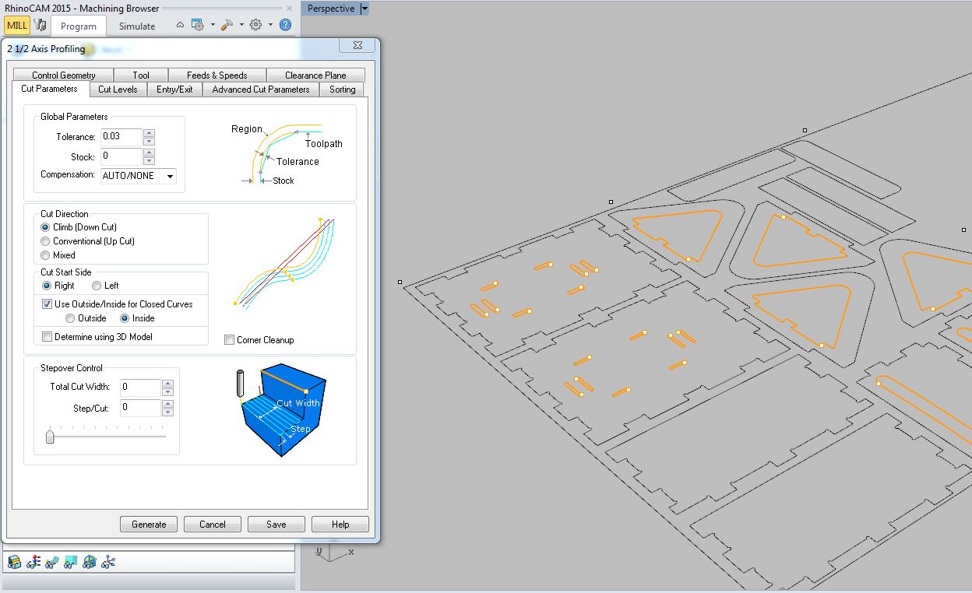Toggle Use Outside/Inside for Closed Curves checkbox

48,304
